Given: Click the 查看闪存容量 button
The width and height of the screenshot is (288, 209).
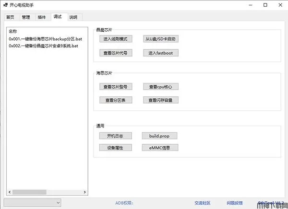Looking at the screenshot, I should (x=160, y=100).
